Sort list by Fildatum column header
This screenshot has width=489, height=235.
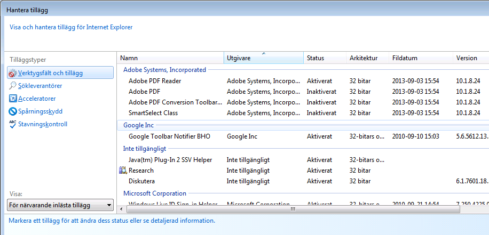[421, 58]
